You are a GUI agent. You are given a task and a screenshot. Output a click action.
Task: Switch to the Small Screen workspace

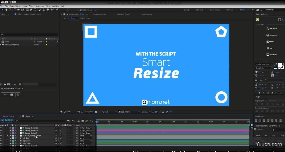215,10
